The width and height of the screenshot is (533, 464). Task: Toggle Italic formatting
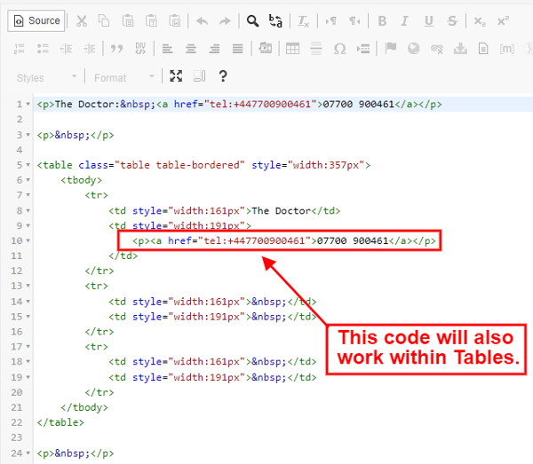pos(404,21)
